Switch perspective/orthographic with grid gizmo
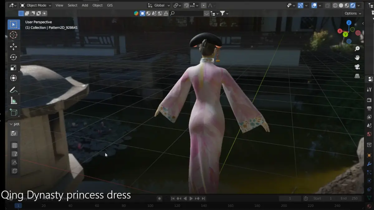 coord(357,76)
